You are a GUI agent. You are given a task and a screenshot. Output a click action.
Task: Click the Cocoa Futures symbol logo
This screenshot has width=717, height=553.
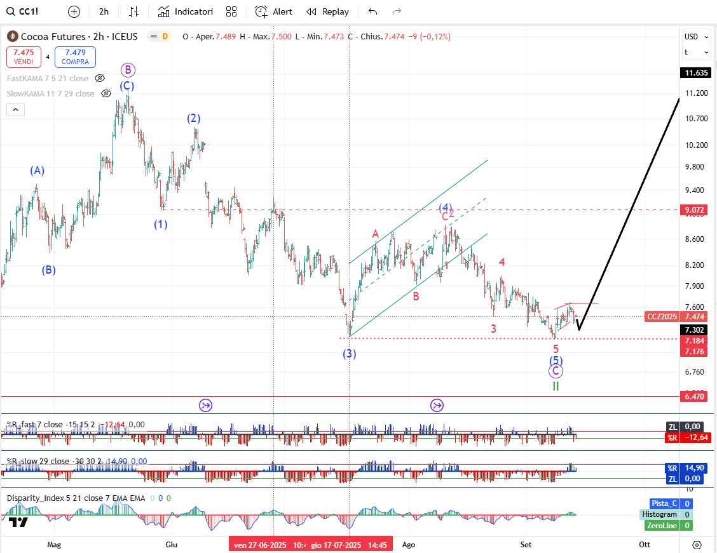(x=12, y=37)
